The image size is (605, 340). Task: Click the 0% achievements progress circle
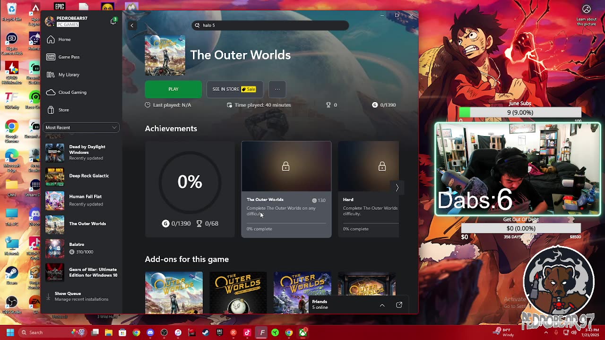(190, 182)
